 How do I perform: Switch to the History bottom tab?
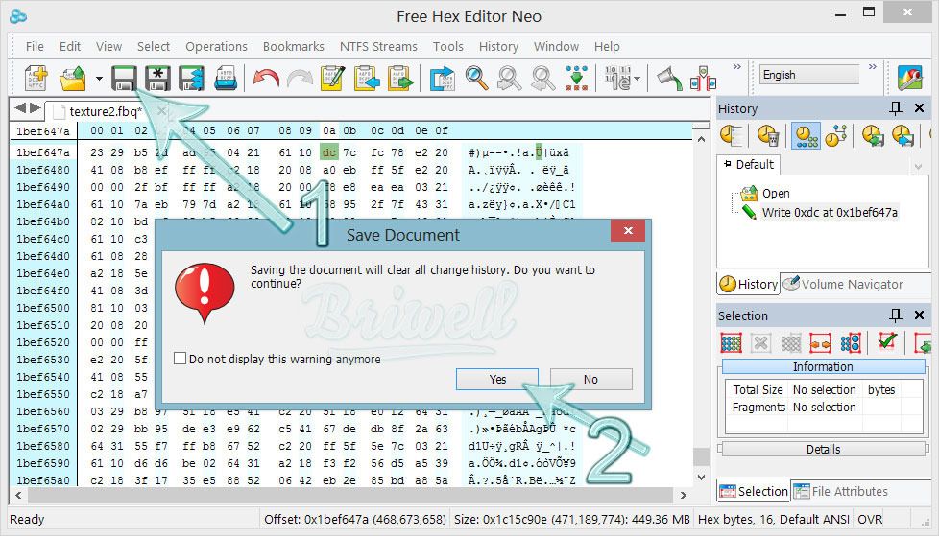pos(749,284)
